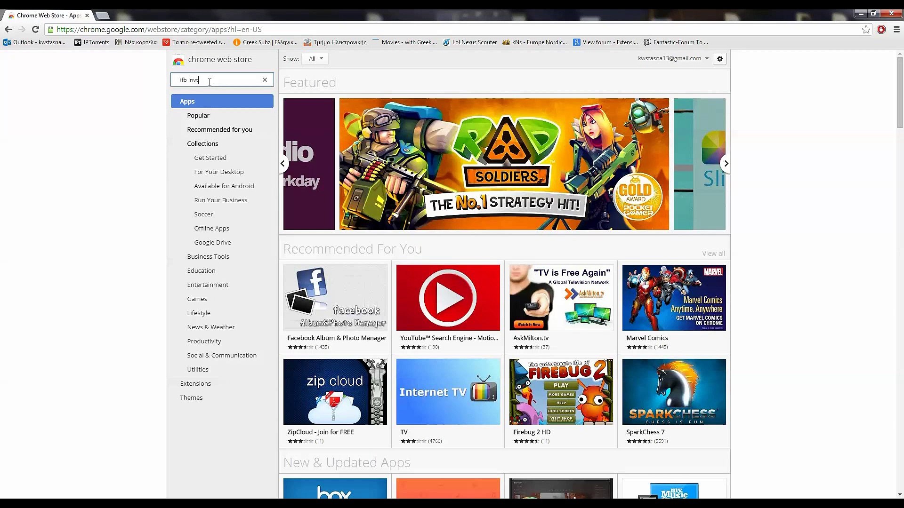Screen dimensions: 904x508
Task: Open the Games category
Action: 197,299
